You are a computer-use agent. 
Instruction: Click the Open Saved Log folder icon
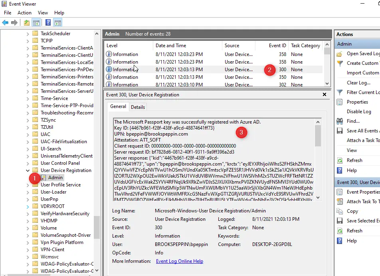pyautogui.click(x=340, y=54)
